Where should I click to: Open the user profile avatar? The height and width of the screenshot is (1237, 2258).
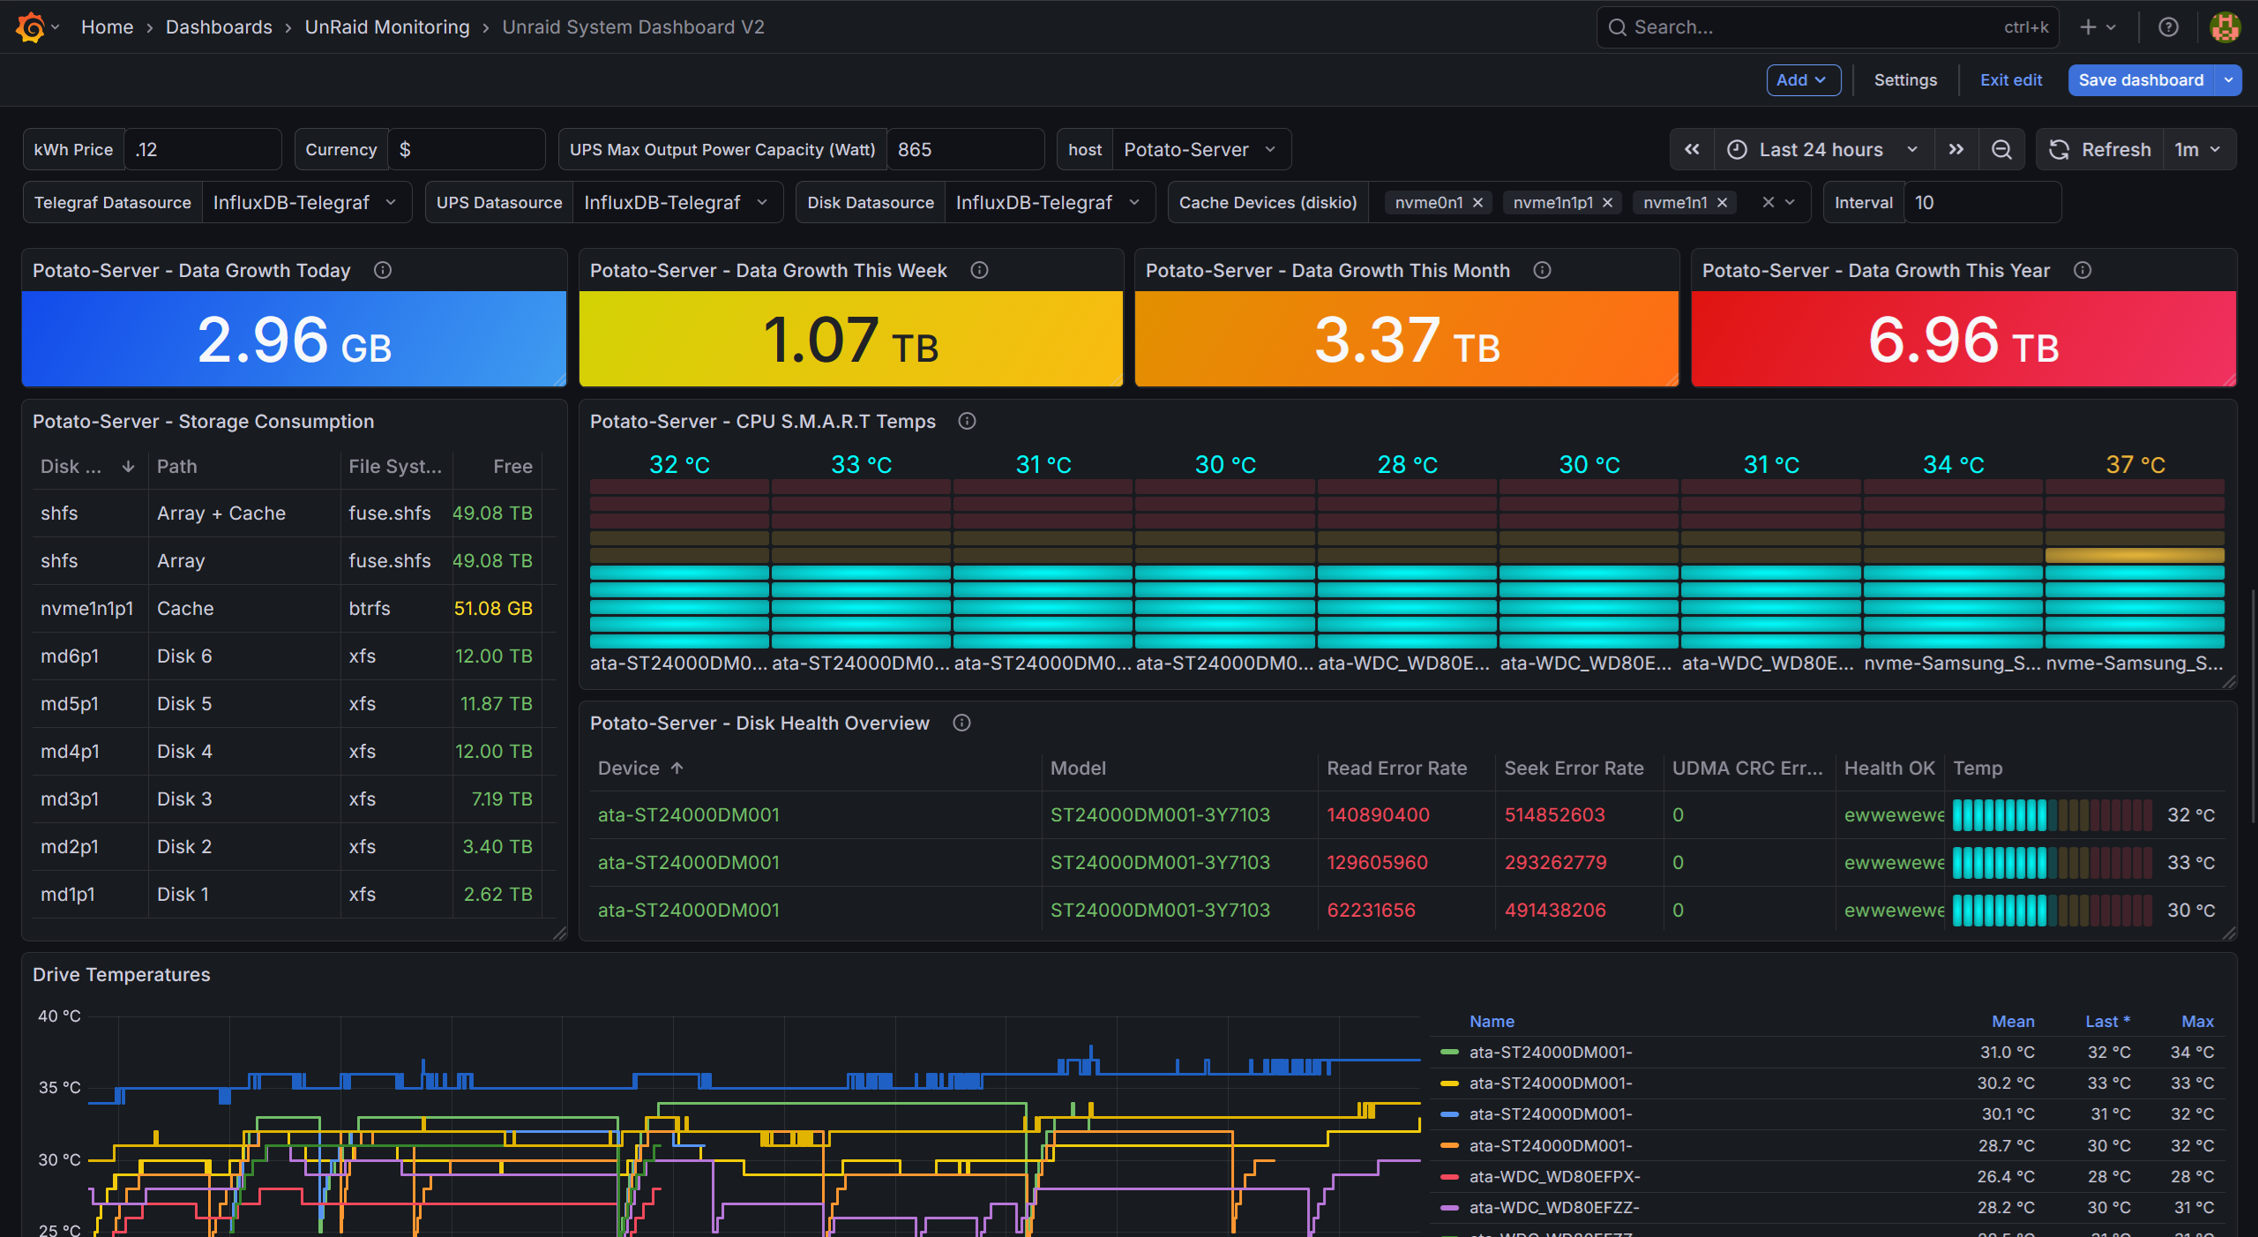click(2224, 27)
